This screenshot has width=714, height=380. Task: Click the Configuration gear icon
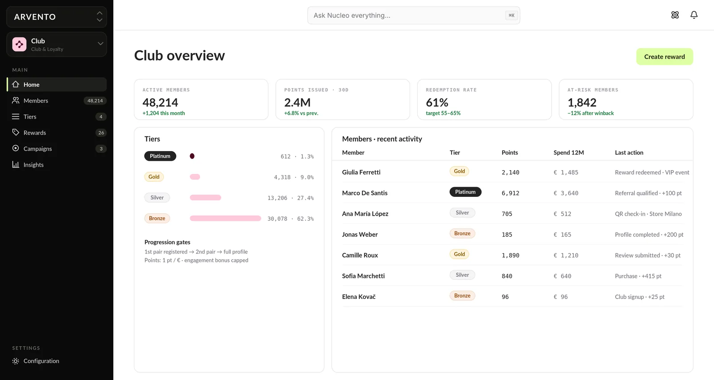click(16, 361)
